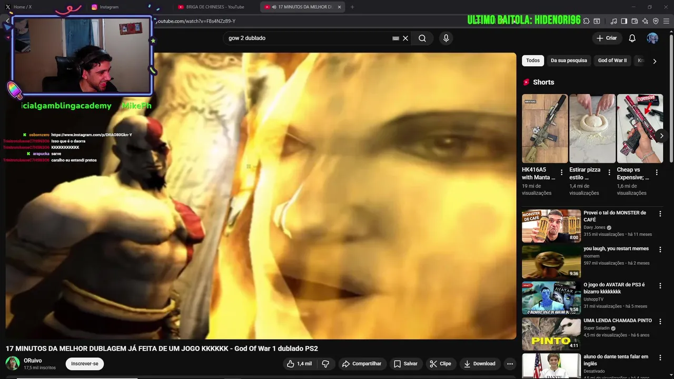Open the Brave extensions puzzle icon
The image size is (674, 379).
coord(586,21)
